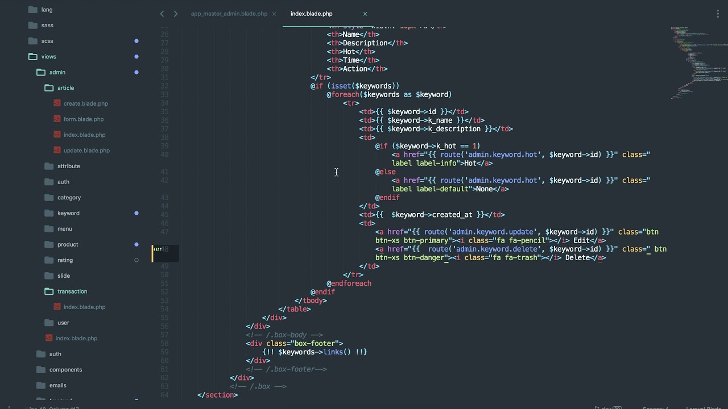Click line number 64 in gutter
The image size is (728, 409).
164,395
